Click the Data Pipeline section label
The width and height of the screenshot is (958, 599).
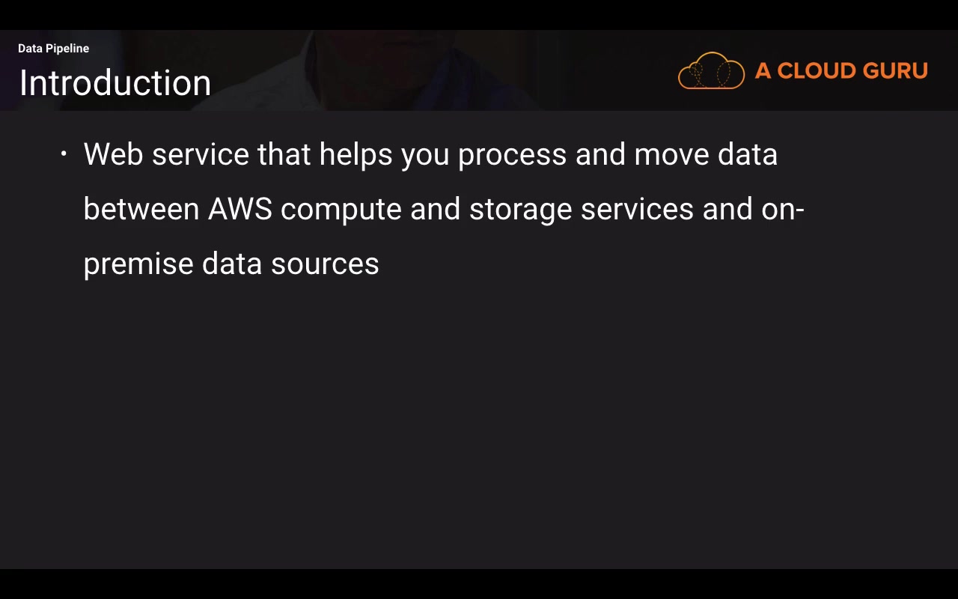click(x=53, y=49)
